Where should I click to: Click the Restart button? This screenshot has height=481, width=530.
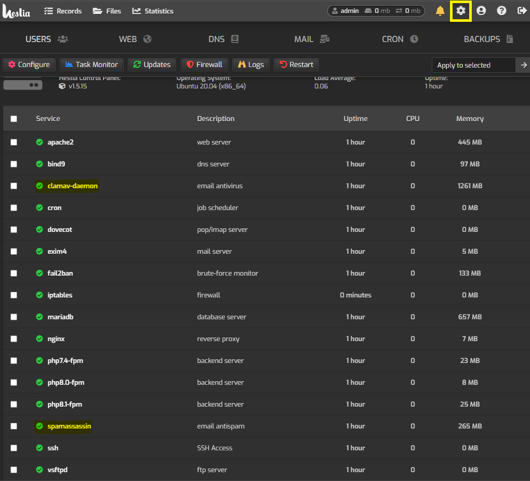pyautogui.click(x=296, y=64)
